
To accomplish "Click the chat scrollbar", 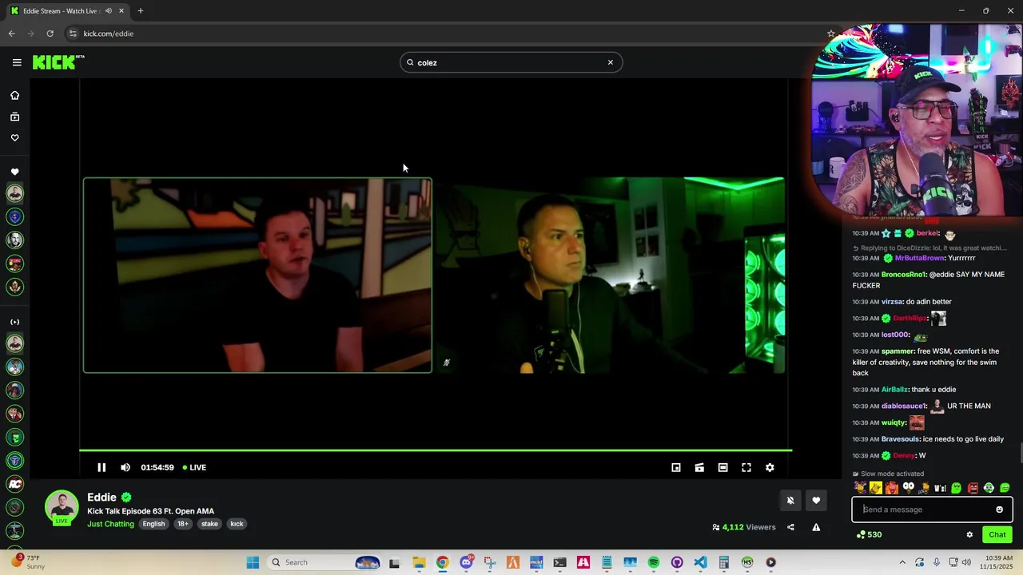I will point(1019,452).
